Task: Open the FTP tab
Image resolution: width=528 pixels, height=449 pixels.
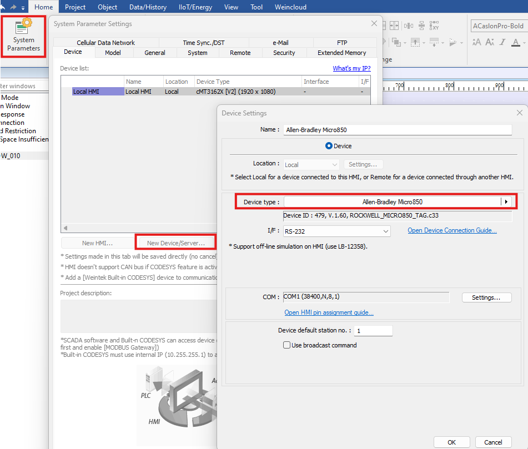Action: (x=342, y=42)
